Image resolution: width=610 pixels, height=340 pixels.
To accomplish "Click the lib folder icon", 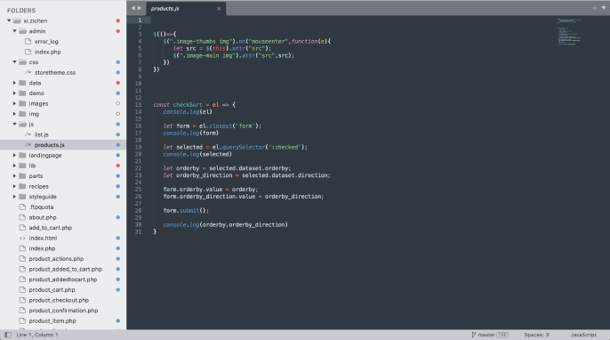I will [x=22, y=166].
